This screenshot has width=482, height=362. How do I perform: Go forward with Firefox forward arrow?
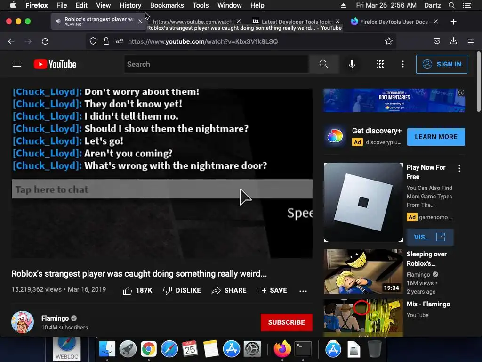[28, 41]
